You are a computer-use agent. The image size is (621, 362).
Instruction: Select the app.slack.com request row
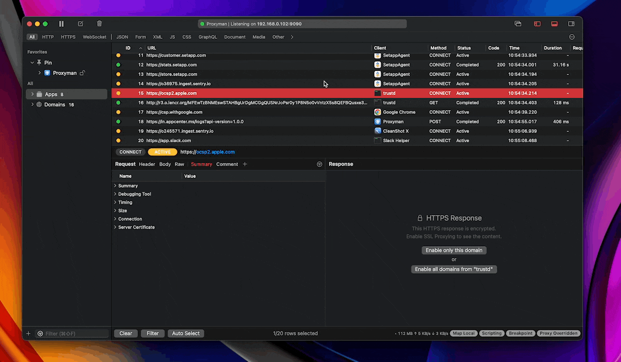347,141
